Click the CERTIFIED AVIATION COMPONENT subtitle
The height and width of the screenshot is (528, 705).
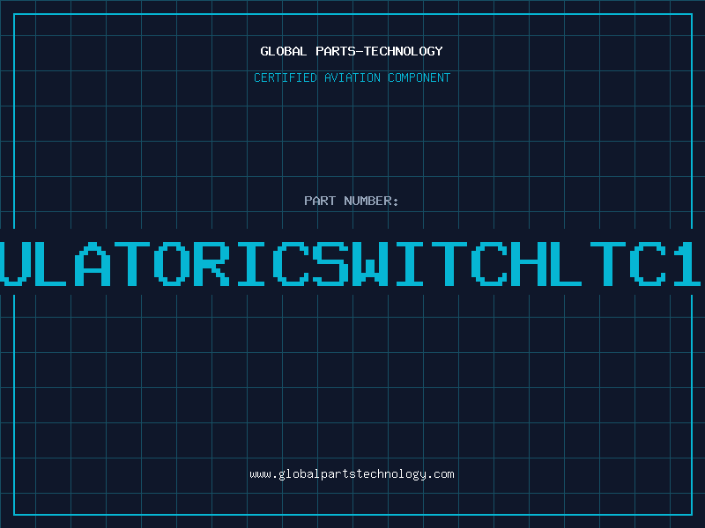click(x=352, y=77)
